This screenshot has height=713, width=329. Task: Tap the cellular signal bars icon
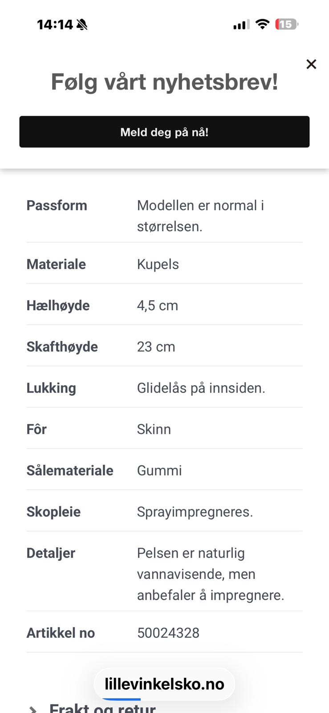[x=241, y=25]
